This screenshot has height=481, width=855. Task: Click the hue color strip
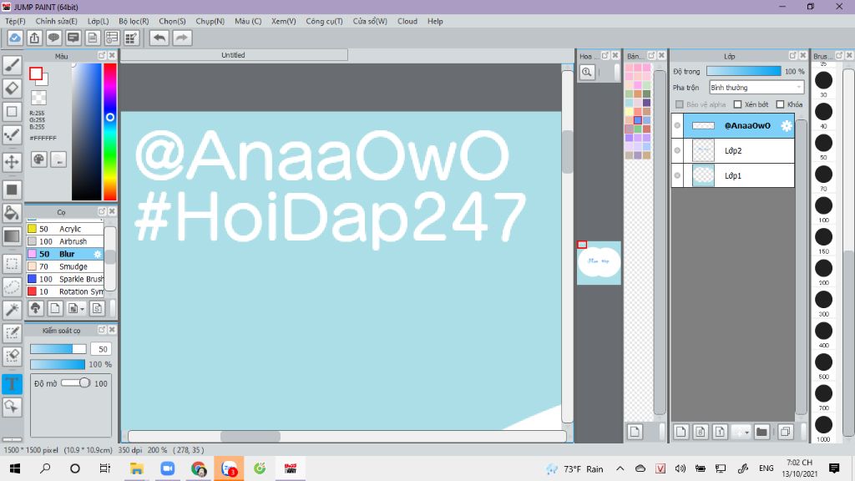pyautogui.click(x=110, y=131)
